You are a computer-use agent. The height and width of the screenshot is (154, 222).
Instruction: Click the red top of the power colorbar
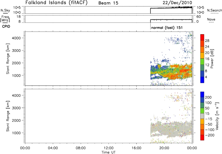click(x=202, y=37)
